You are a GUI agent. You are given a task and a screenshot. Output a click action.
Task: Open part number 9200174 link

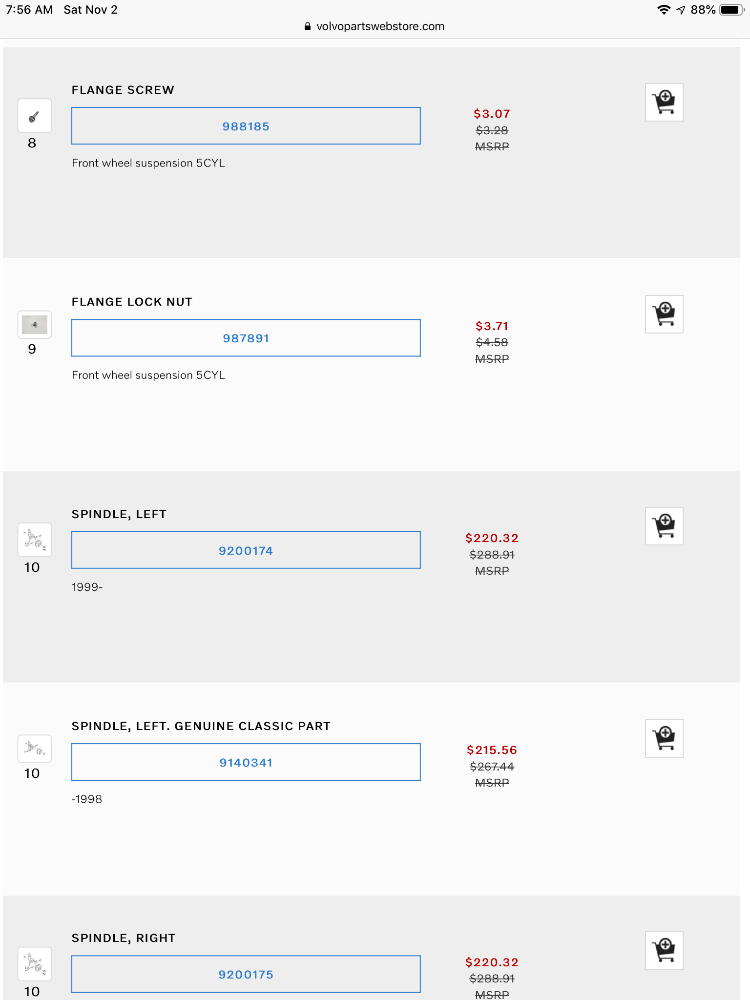coord(246,551)
